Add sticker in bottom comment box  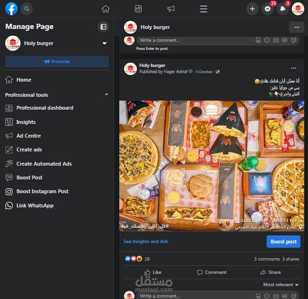(x=293, y=296)
